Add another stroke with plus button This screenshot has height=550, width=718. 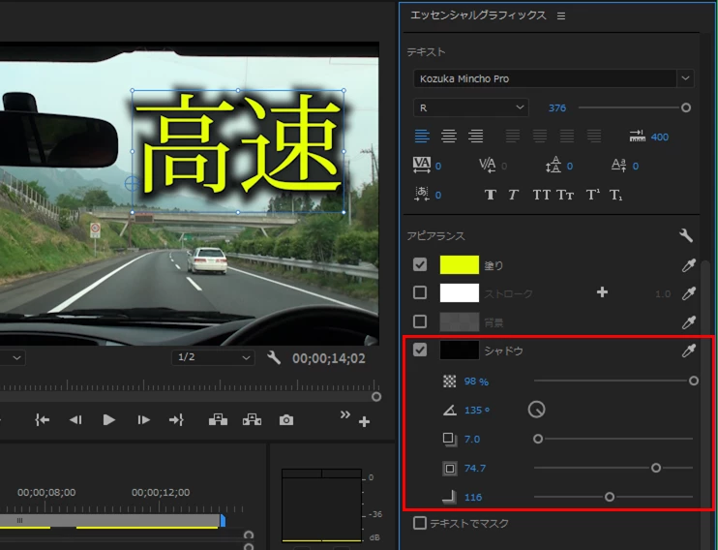click(602, 292)
